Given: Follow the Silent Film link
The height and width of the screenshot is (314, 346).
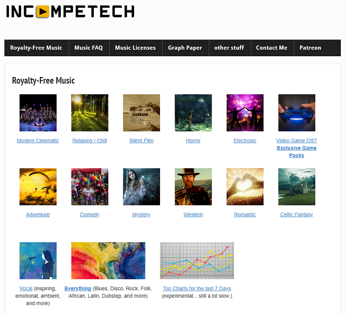Looking at the screenshot, I should click(141, 141).
